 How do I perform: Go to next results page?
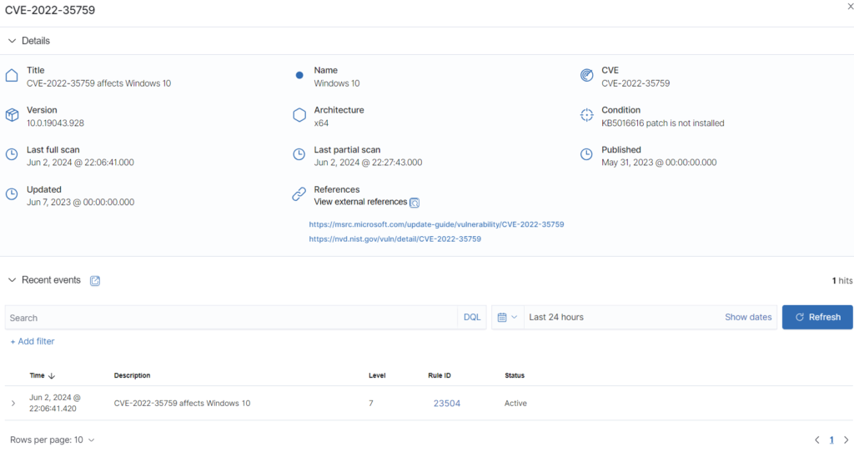(x=845, y=439)
